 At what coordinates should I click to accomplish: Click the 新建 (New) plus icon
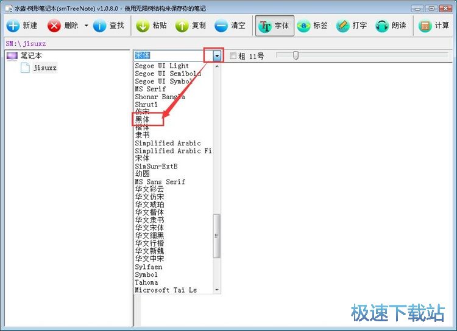[13, 26]
